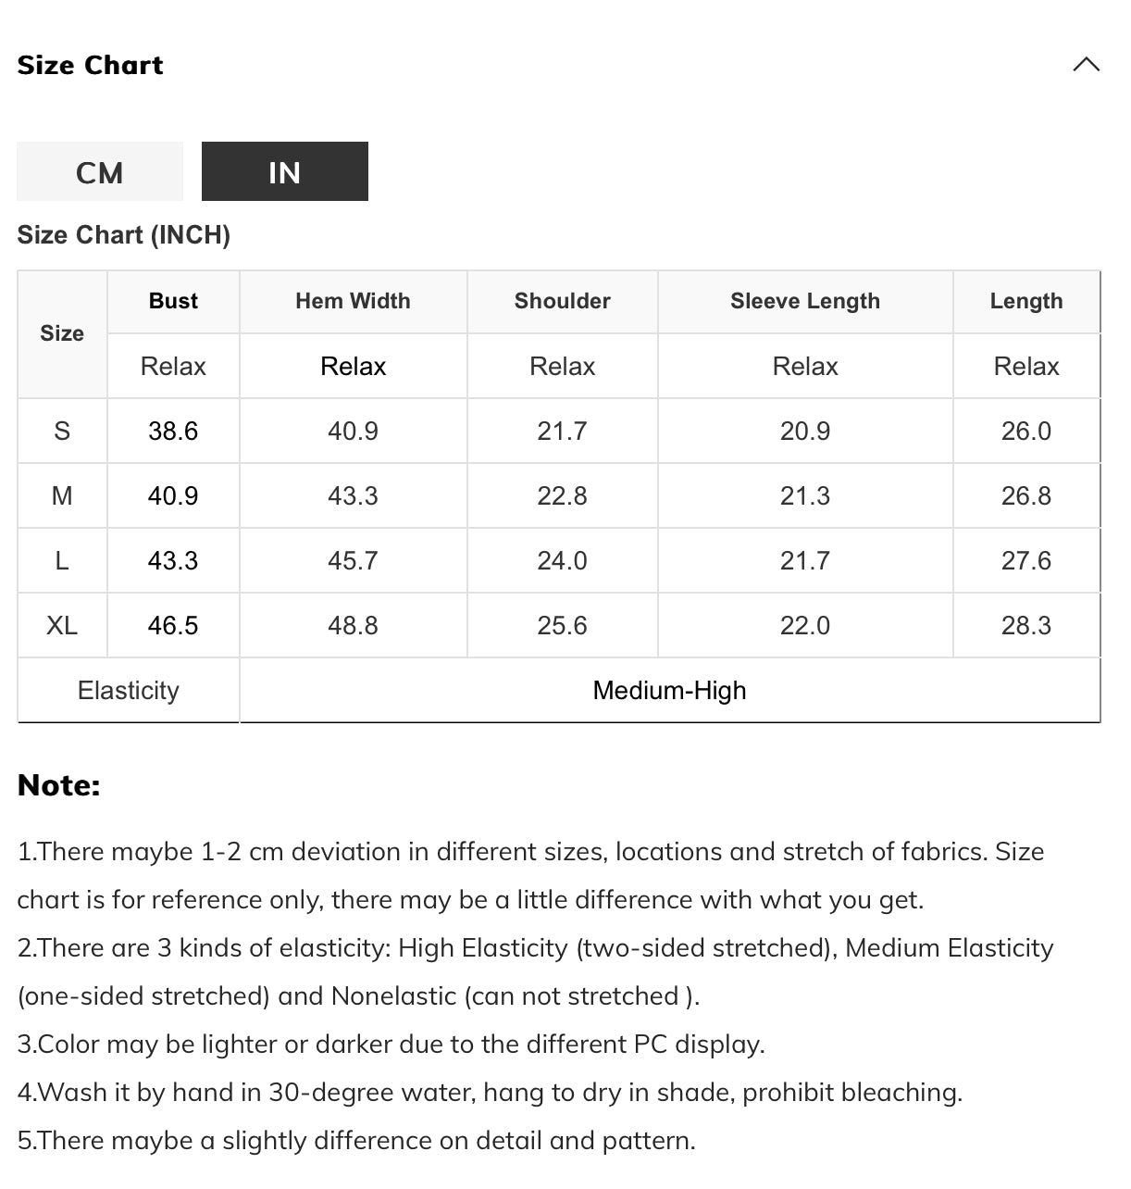Click the Bust column header
This screenshot has height=1189, width=1131.
click(173, 301)
